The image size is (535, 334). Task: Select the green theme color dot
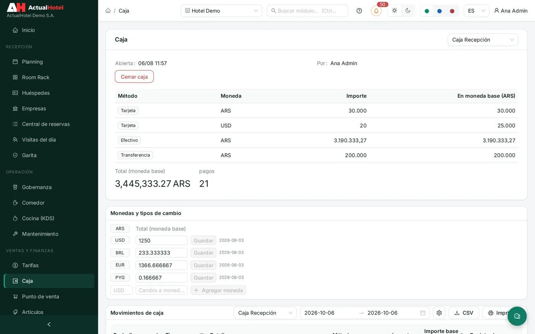tap(427, 11)
